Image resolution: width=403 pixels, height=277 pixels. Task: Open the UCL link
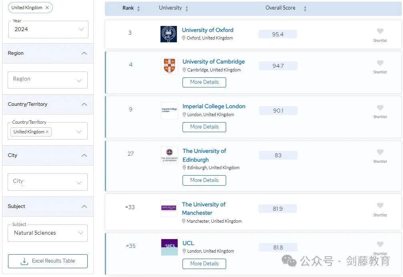pyautogui.click(x=188, y=243)
